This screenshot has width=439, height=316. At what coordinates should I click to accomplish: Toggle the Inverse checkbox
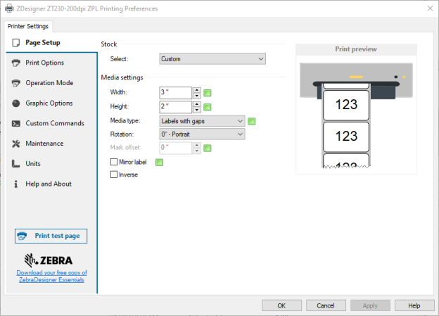pyautogui.click(x=114, y=175)
